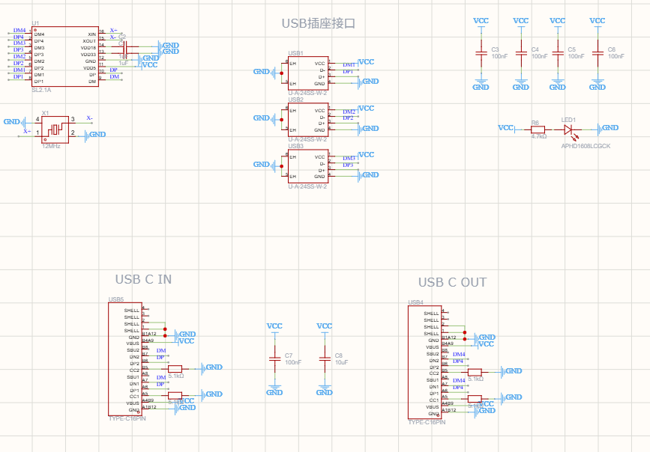Click the DM3 net label at USB3 D- pin
Image resolution: width=650 pixels, height=452 pixels.
349,158
